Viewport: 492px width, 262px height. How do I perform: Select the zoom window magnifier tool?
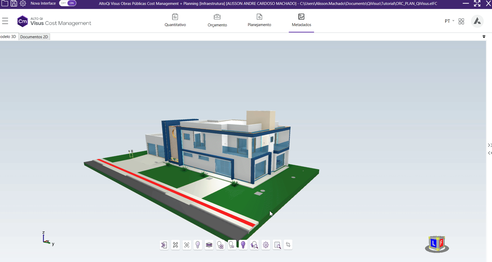[277, 245]
